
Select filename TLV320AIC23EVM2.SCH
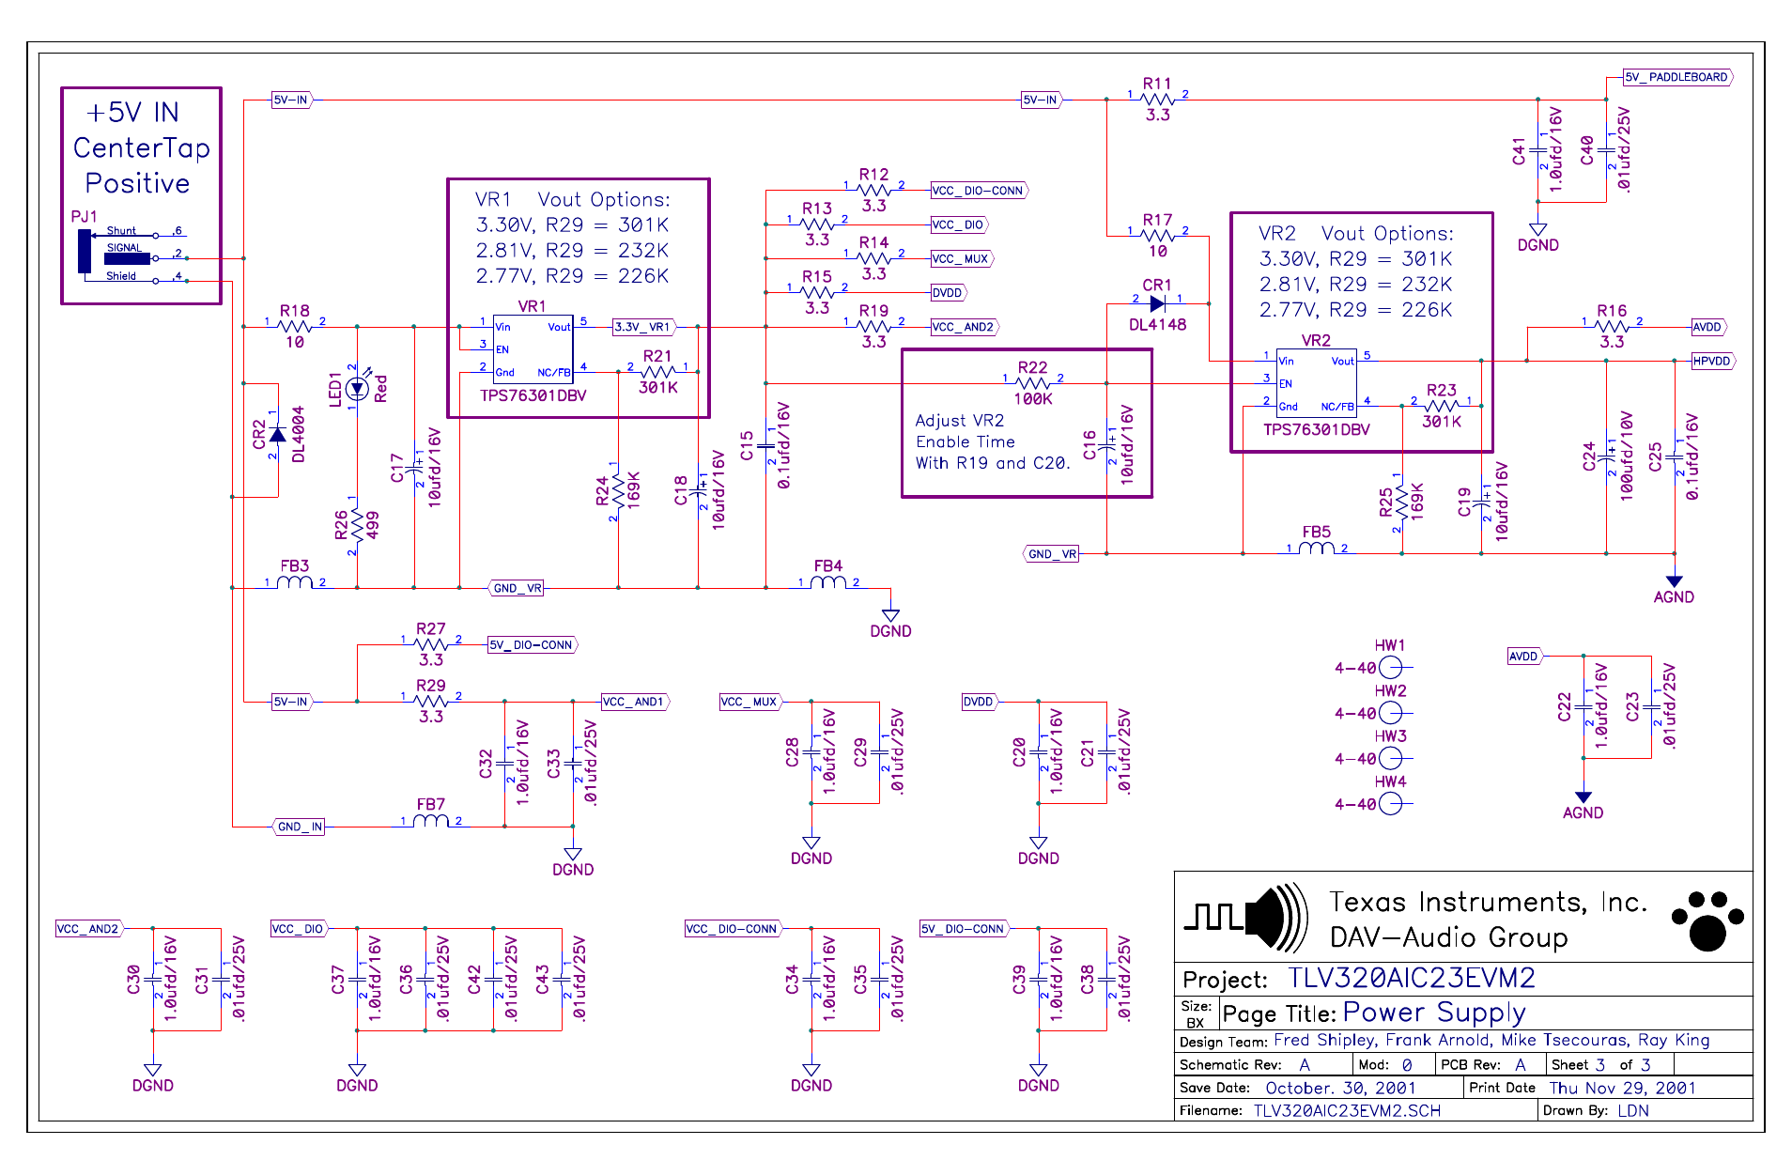tap(1347, 1111)
